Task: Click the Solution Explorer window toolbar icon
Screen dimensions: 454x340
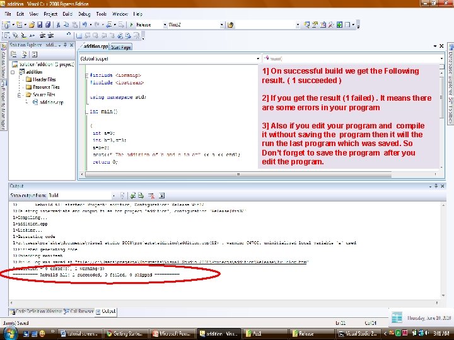Action: coord(306,25)
